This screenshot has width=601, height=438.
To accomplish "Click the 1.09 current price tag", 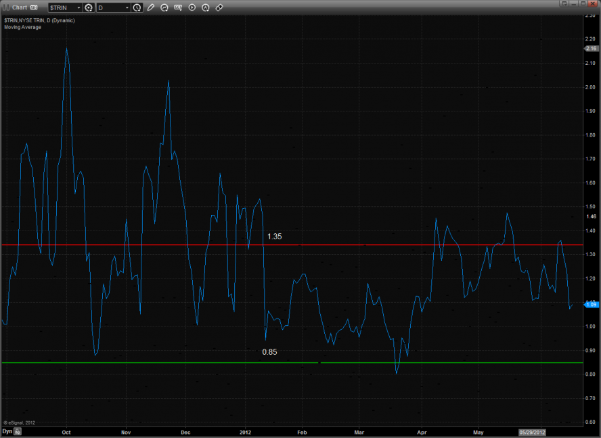I will coord(591,304).
